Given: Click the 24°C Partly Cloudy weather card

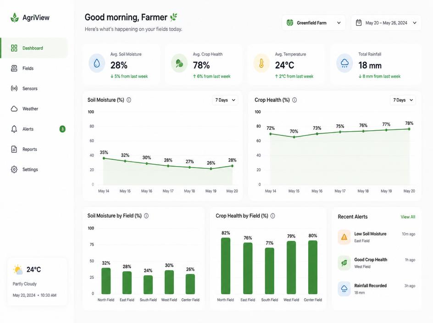Looking at the screenshot, I should [x=37, y=282].
